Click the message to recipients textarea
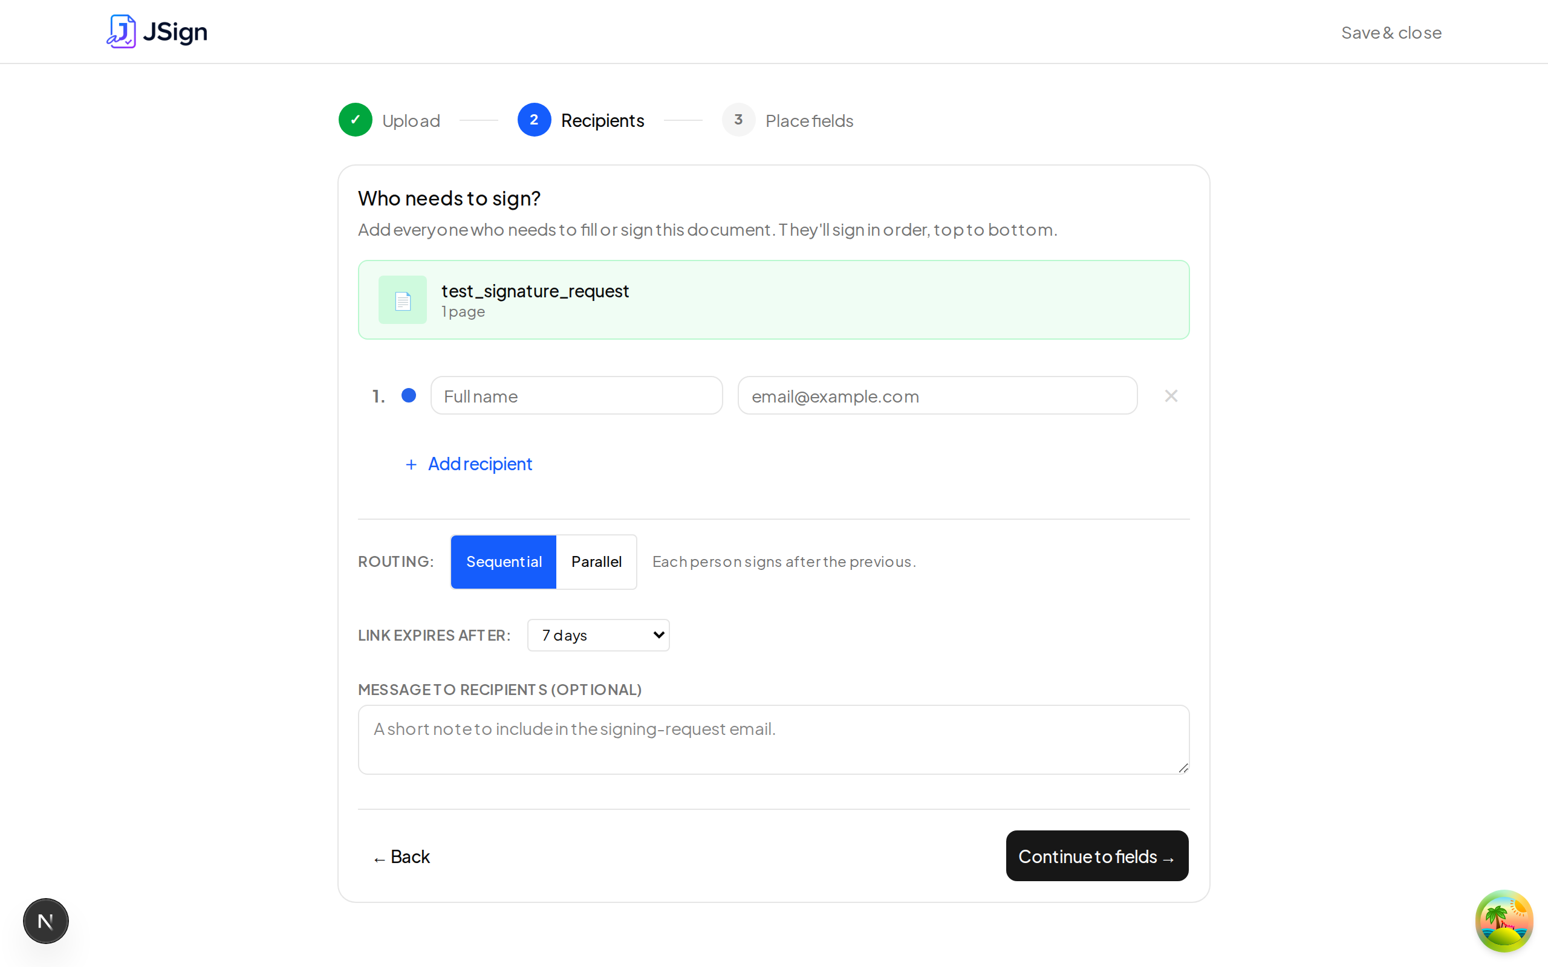Screen dimensions: 1548x967 click(773, 739)
